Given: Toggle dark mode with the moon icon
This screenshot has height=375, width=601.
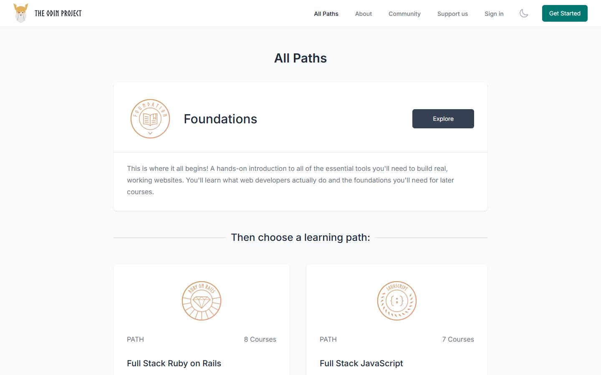Looking at the screenshot, I should [x=524, y=13].
